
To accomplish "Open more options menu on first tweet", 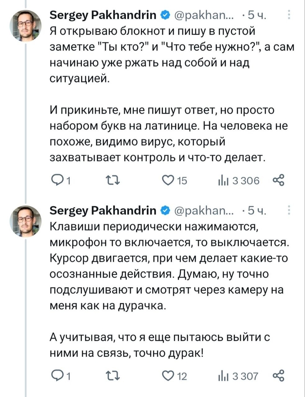I will pyautogui.click(x=289, y=16).
